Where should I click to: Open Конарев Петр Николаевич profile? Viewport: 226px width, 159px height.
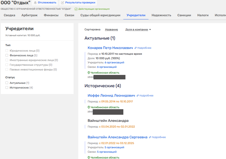click(x=110, y=48)
